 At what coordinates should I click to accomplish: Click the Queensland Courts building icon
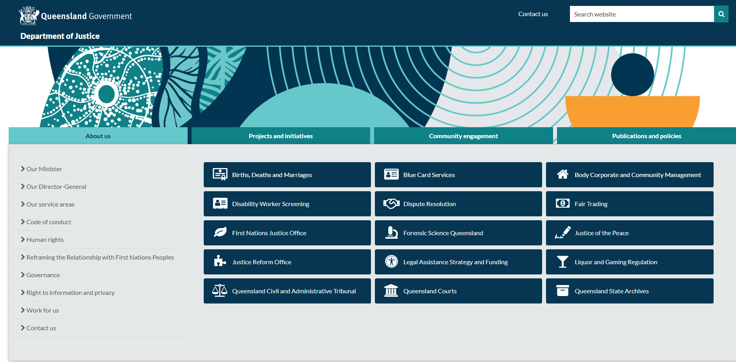pyautogui.click(x=391, y=291)
